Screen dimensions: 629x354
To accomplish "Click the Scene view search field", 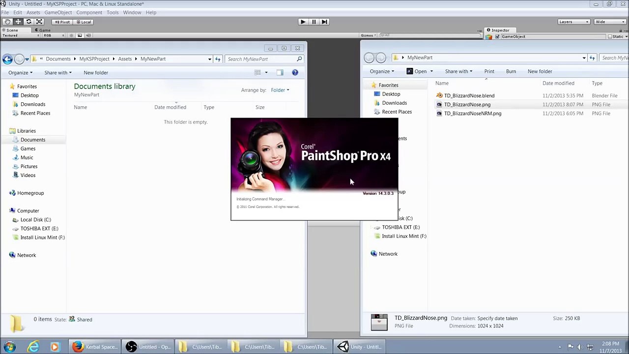I will pyautogui.click(x=430, y=35).
